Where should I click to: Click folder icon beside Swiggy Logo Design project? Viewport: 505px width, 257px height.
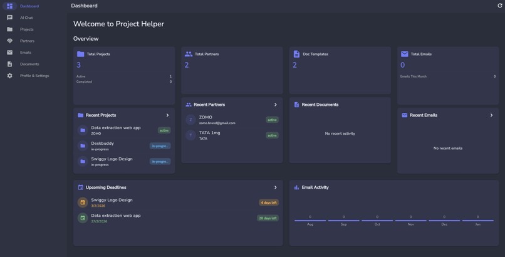coord(83,161)
